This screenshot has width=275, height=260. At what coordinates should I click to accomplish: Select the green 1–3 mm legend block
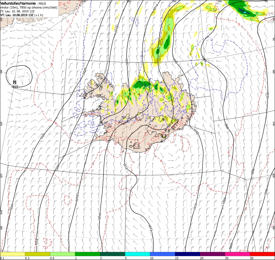tap(87, 254)
